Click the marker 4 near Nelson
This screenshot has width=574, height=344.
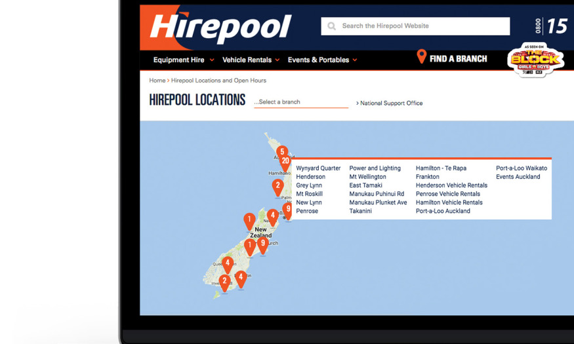click(272, 217)
